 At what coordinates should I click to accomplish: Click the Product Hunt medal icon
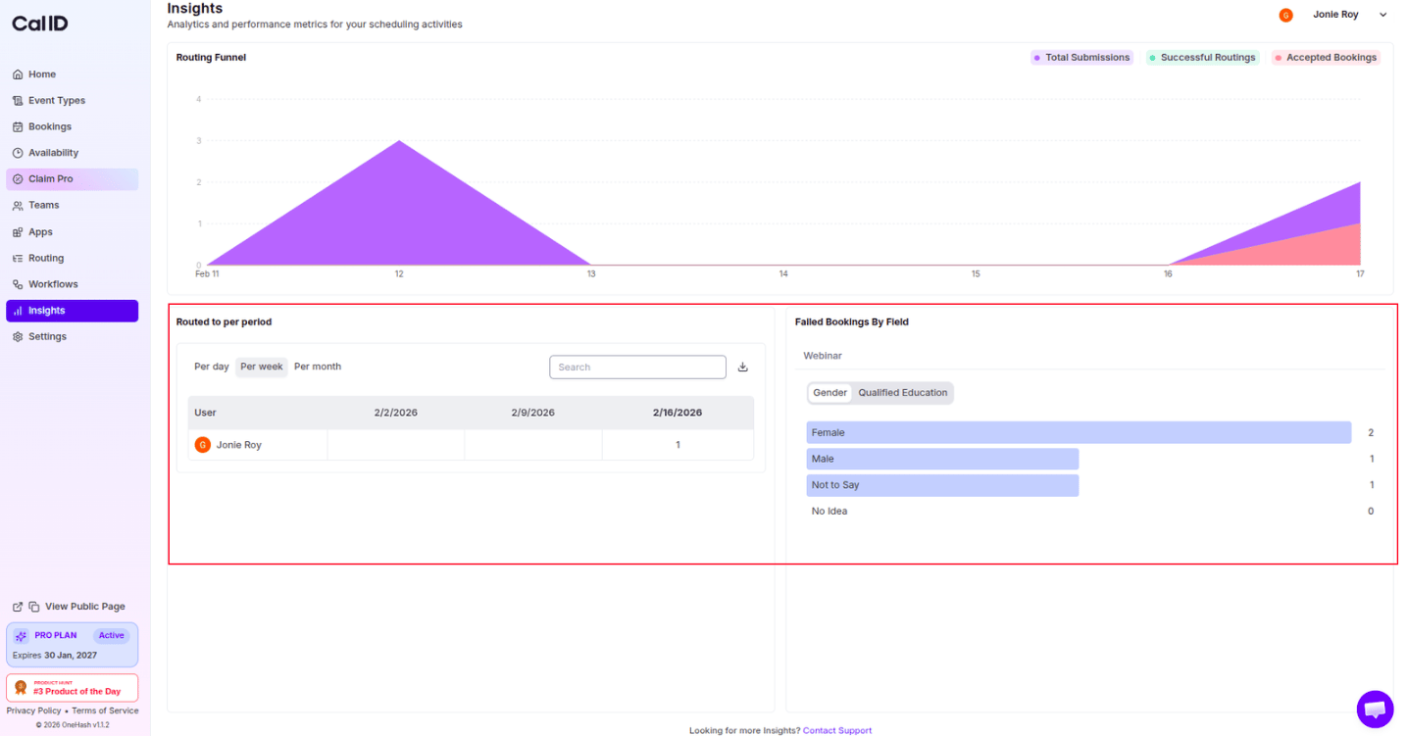click(21, 688)
